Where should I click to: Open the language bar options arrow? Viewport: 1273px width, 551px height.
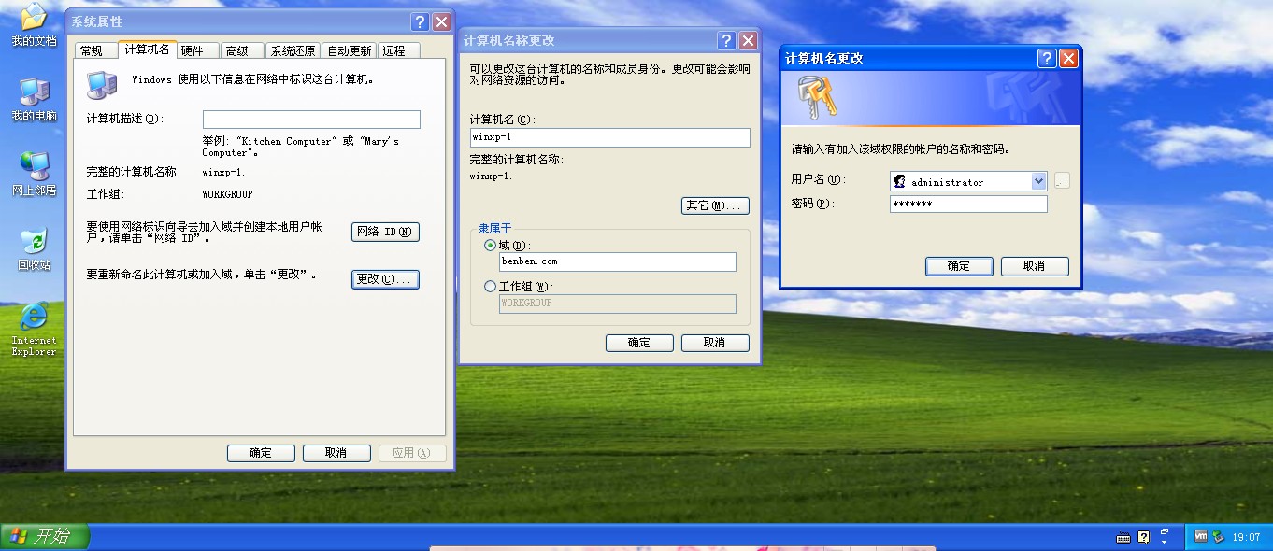[1165, 542]
